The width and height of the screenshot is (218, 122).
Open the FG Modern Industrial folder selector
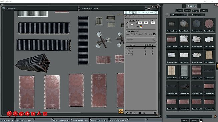pos(179,15)
